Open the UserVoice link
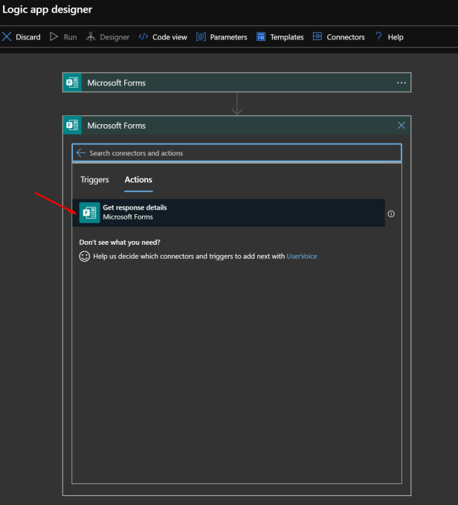 (x=302, y=257)
